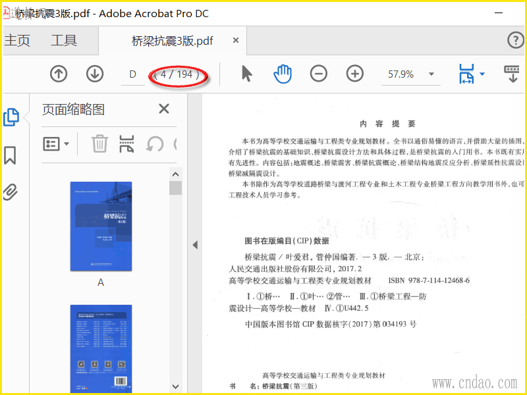Zoom in with the plus button

click(355, 74)
